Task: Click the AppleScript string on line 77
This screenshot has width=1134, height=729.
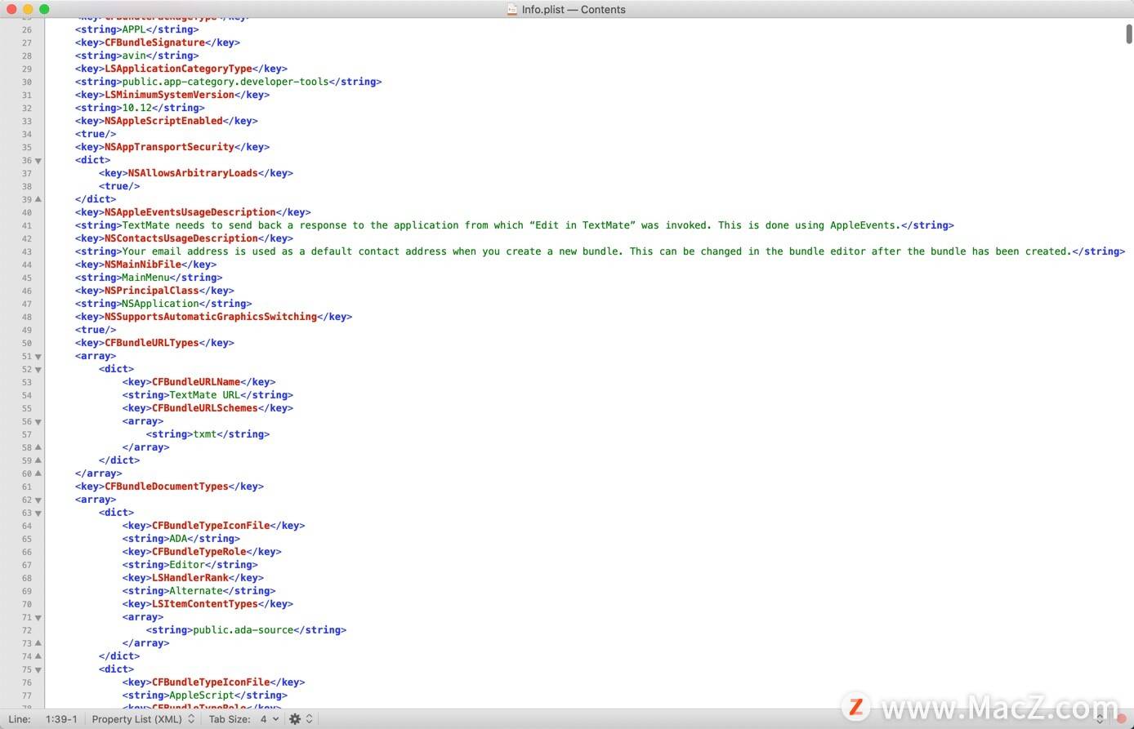Action: pyautogui.click(x=202, y=696)
